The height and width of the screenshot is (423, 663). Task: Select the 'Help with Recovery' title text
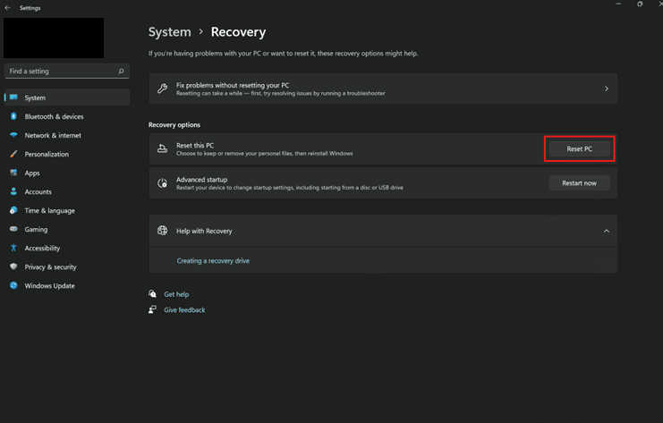(x=204, y=231)
